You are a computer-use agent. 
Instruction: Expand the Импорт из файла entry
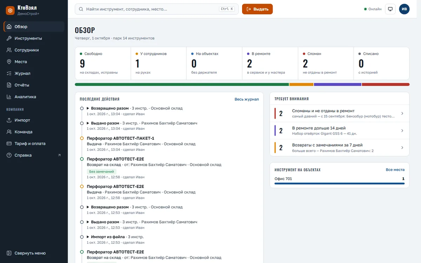88,237
